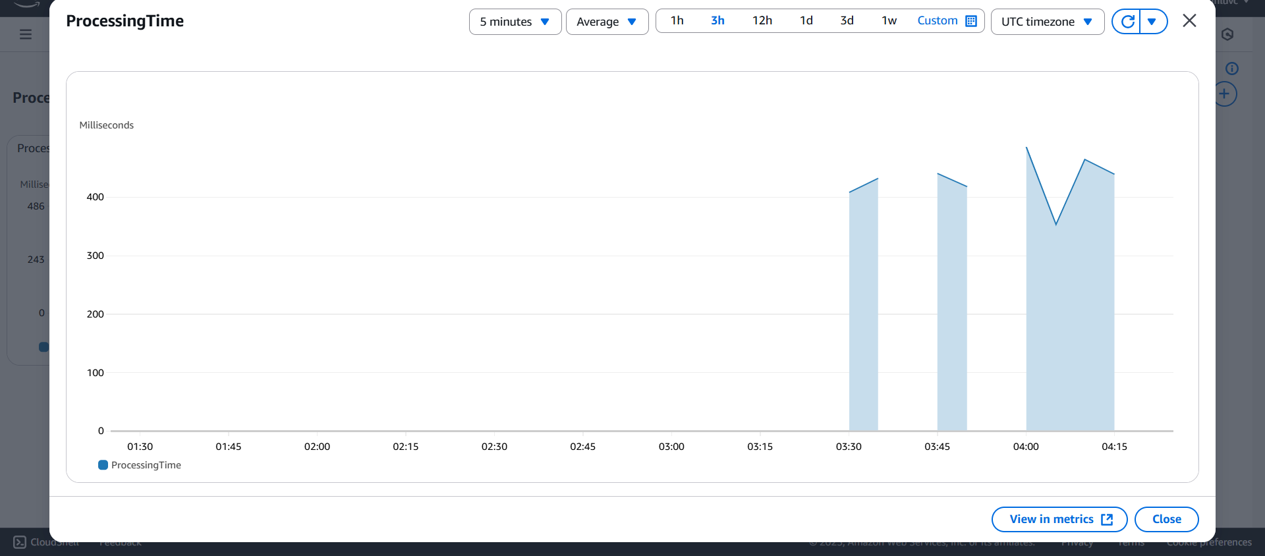This screenshot has height=556, width=1265.
Task: Click the hexagon settings icon
Action: tap(1227, 34)
